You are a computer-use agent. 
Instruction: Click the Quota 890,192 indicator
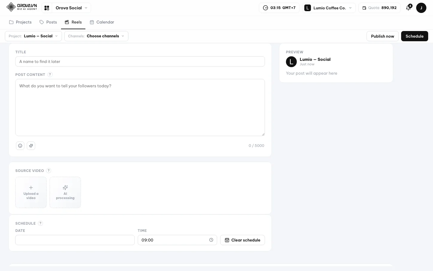coord(379,8)
